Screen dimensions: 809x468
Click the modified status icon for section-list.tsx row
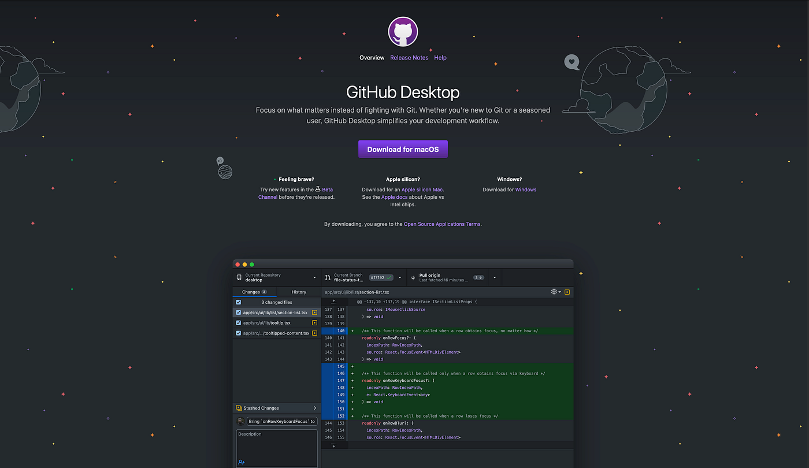click(315, 313)
